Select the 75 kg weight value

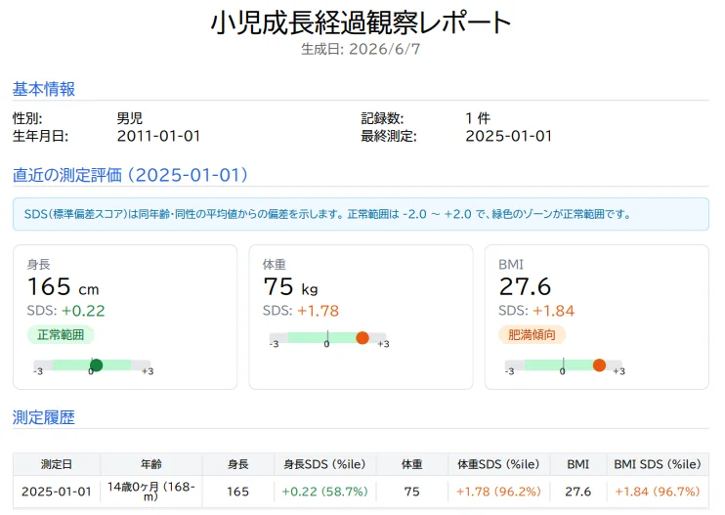pyautogui.click(x=290, y=286)
